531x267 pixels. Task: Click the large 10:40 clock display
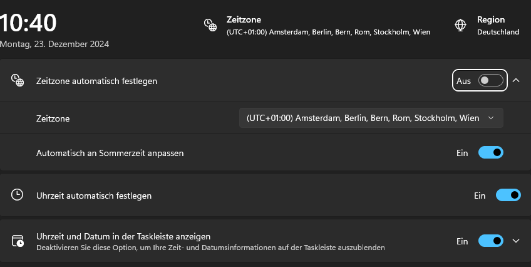[x=29, y=23]
